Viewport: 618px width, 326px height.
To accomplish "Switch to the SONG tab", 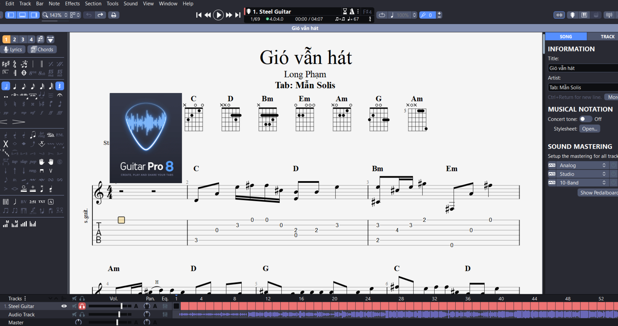I will (x=566, y=37).
